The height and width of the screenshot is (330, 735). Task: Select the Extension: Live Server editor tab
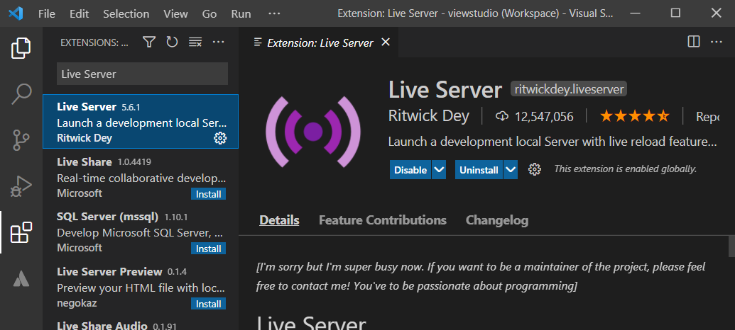[x=320, y=42]
